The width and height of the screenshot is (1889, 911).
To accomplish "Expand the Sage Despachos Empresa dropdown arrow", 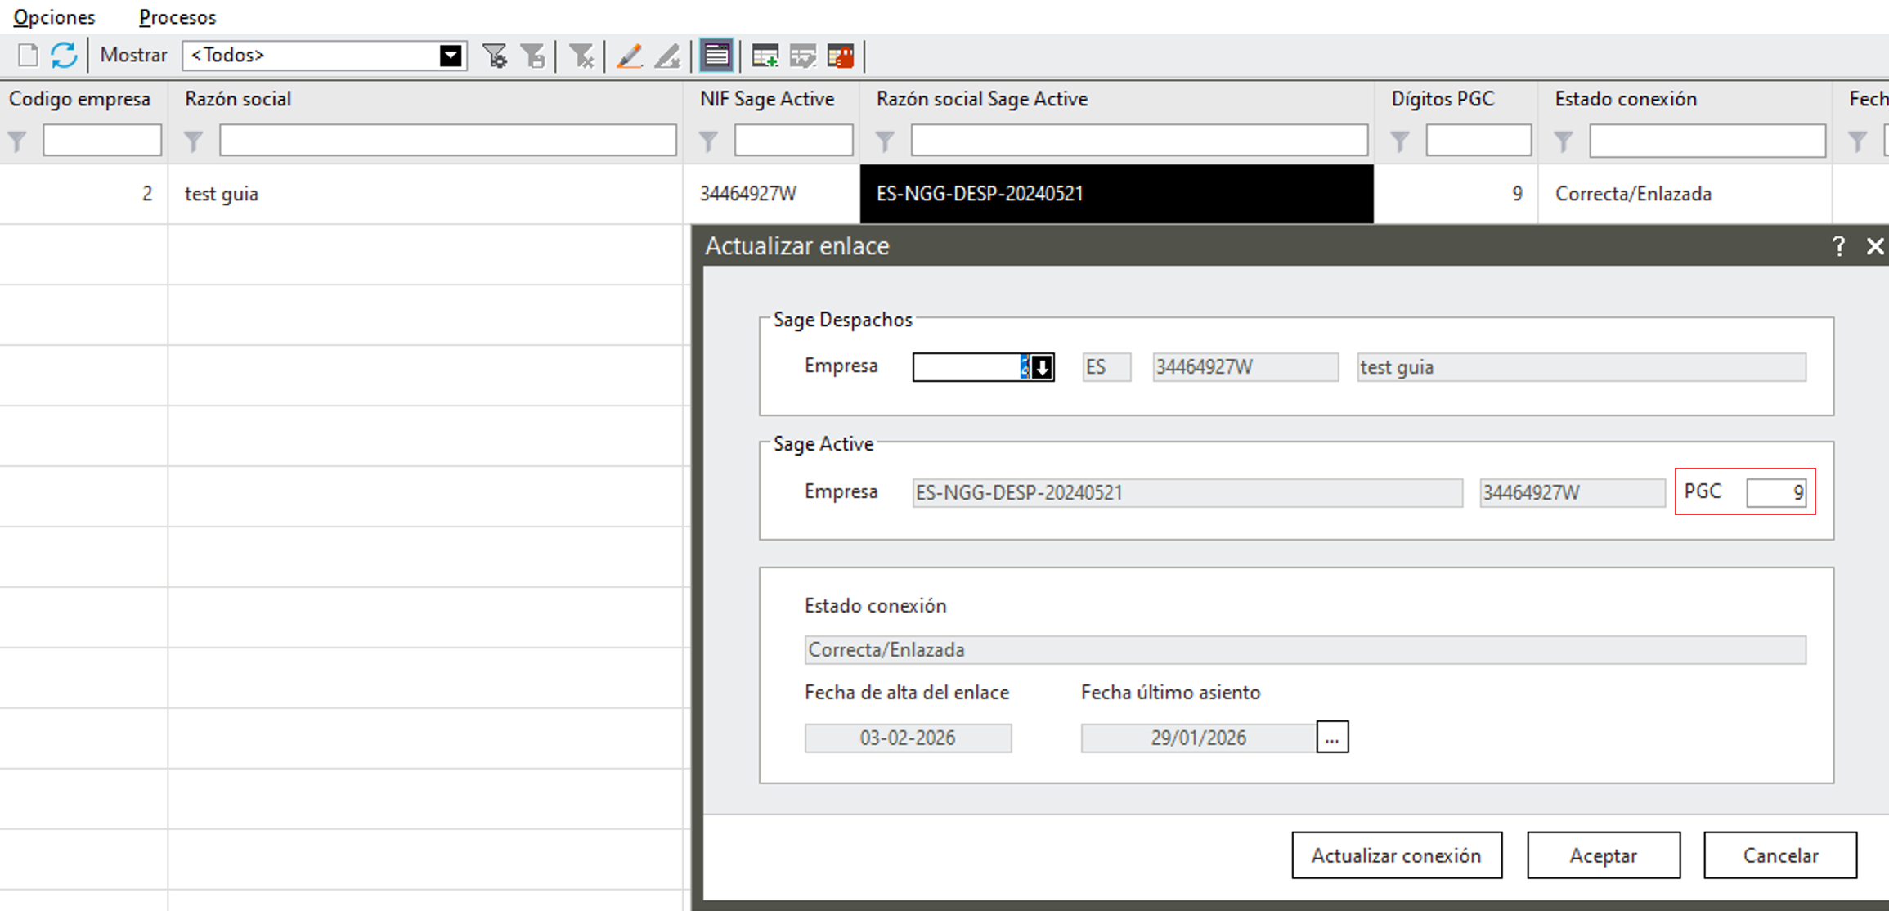I will click(x=1042, y=367).
